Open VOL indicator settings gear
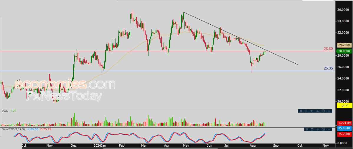This screenshot has height=149, width=353. 323,111
